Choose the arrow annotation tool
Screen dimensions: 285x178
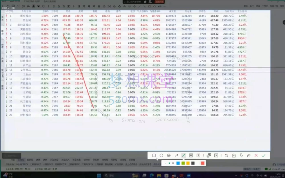176,155
